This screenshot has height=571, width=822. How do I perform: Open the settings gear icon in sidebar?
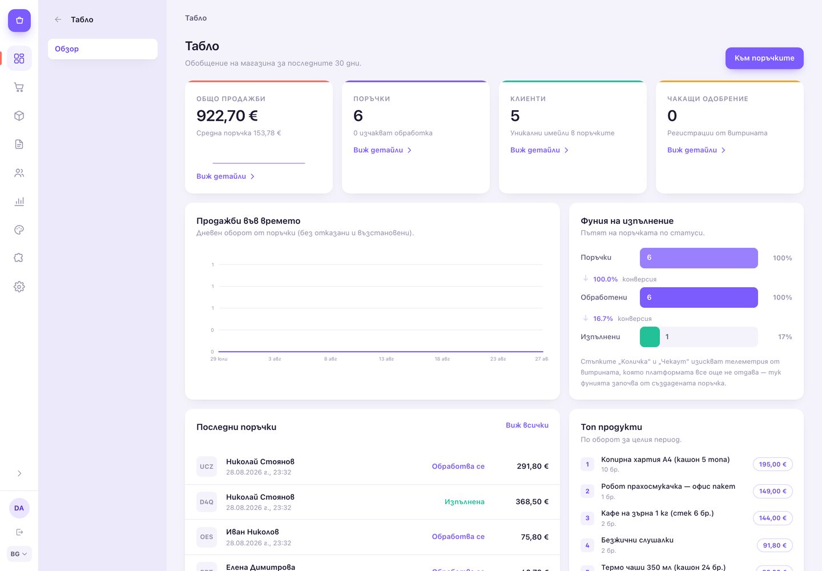(x=19, y=287)
